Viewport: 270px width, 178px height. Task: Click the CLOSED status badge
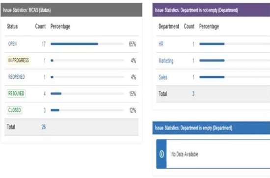pyautogui.click(x=14, y=110)
